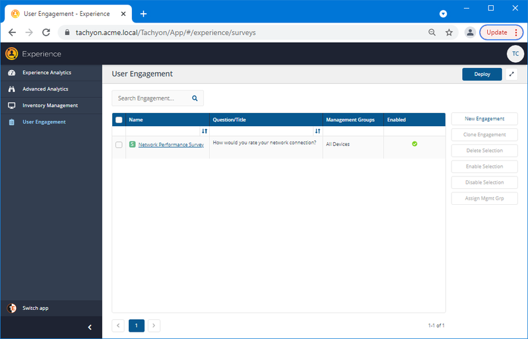
Task: Click the New Engagement button
Action: point(484,119)
